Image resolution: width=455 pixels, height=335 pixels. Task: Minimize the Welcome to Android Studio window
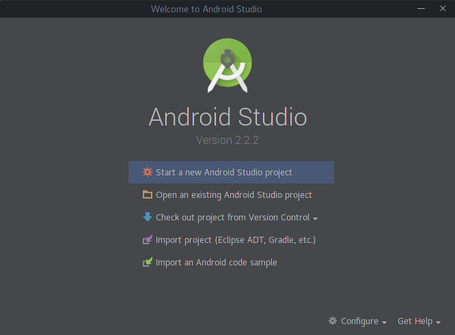pos(421,9)
